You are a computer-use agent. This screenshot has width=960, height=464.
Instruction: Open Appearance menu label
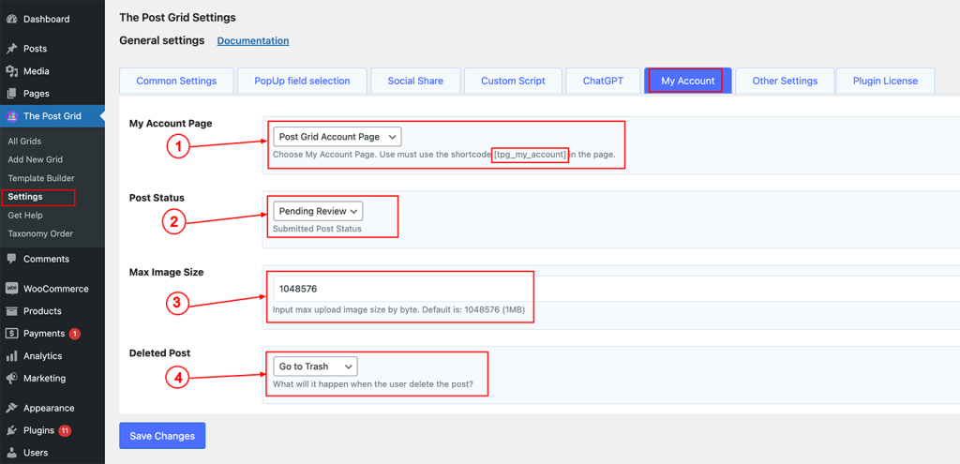tap(49, 409)
